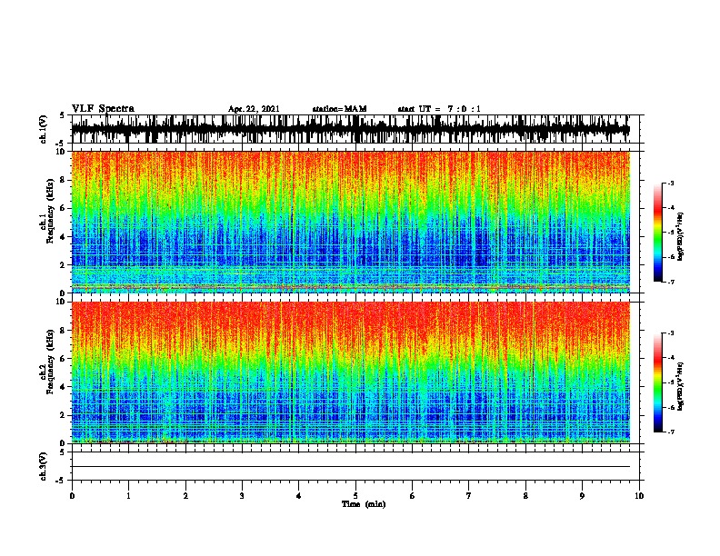Click time axis tick label "8"
The width and height of the screenshot is (720, 556).
click(525, 496)
